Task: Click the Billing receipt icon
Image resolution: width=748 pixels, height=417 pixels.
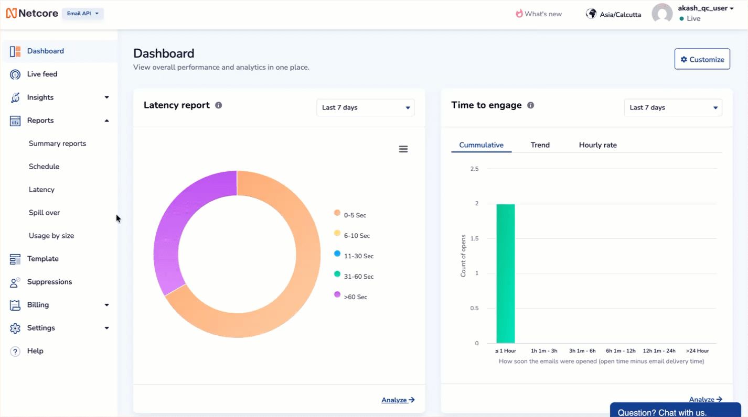Action: tap(15, 305)
